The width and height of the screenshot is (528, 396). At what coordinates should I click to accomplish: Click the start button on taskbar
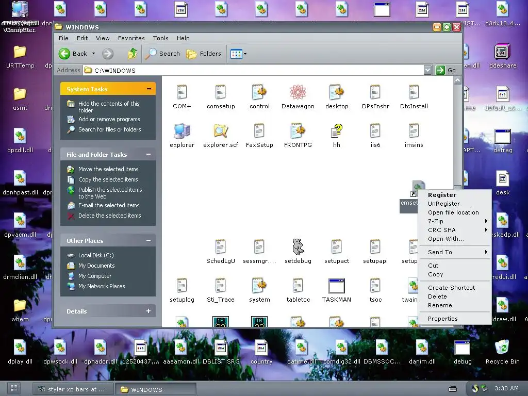pos(14,388)
